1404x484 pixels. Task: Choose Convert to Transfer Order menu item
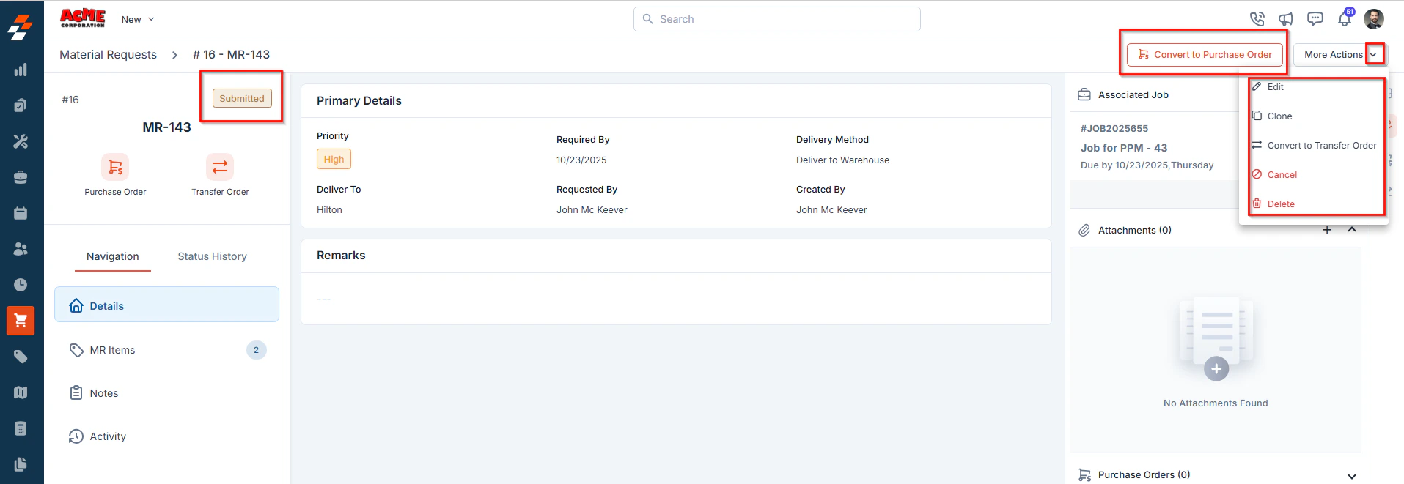click(x=1314, y=146)
